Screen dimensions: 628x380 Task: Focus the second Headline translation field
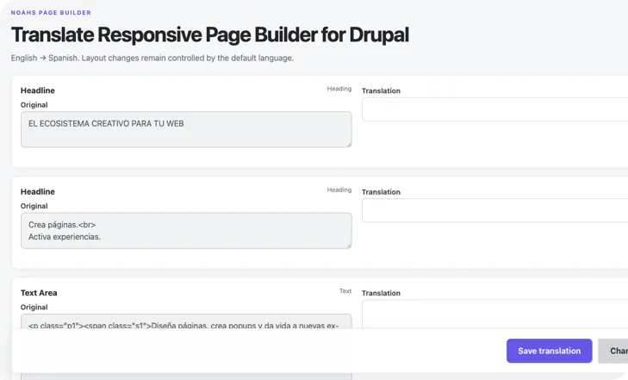pos(495,210)
